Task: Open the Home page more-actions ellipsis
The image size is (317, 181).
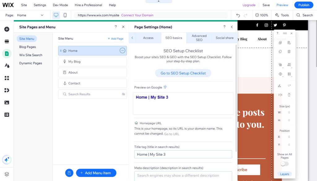Action: tap(122, 50)
